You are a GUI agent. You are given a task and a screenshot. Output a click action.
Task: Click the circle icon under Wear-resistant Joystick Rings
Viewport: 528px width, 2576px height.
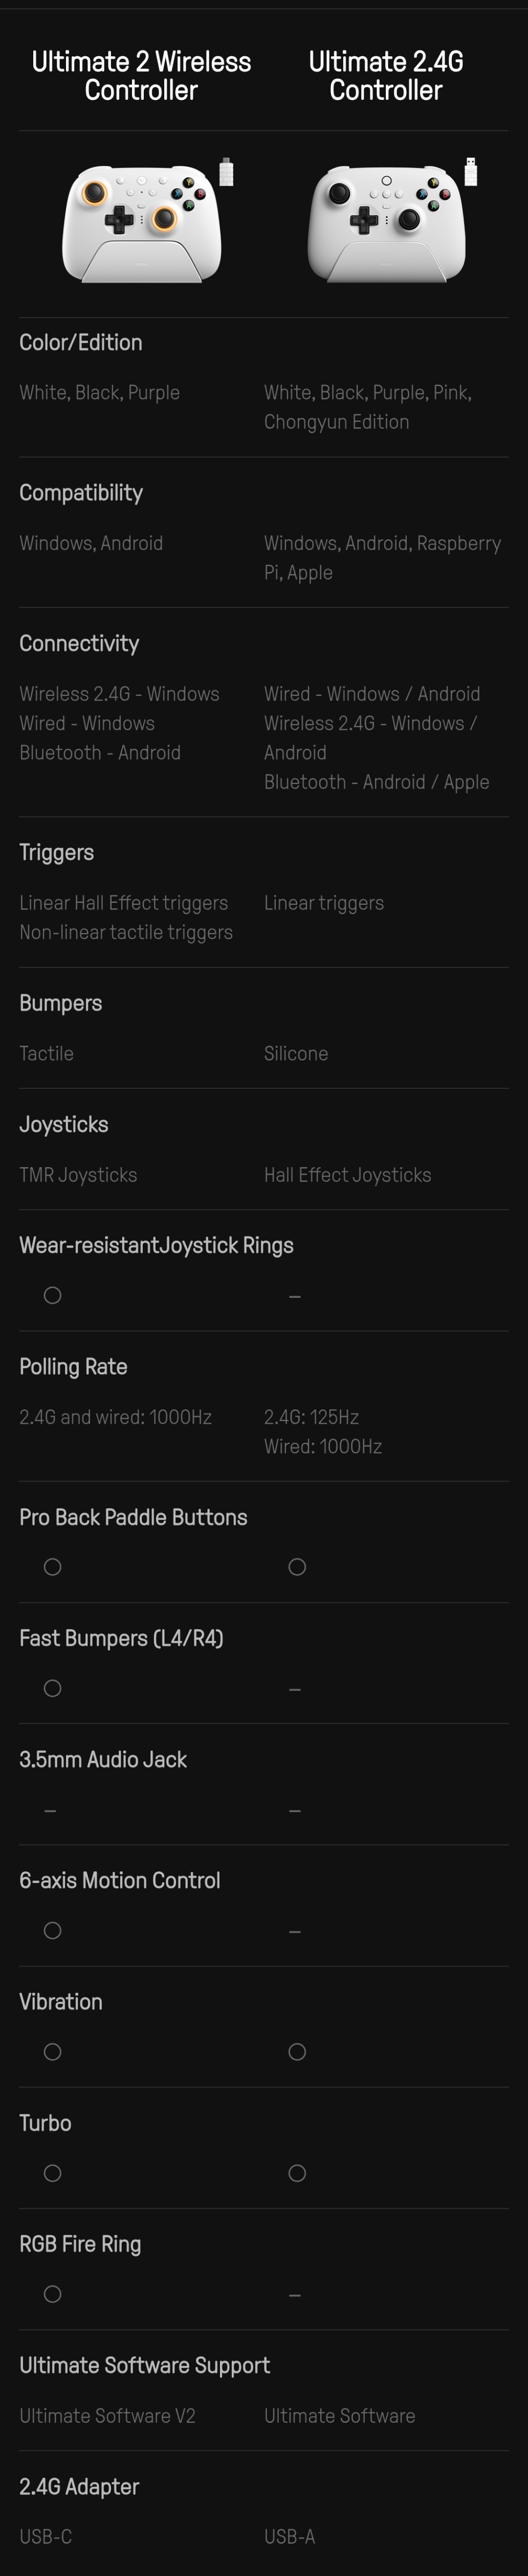pos(53,1295)
